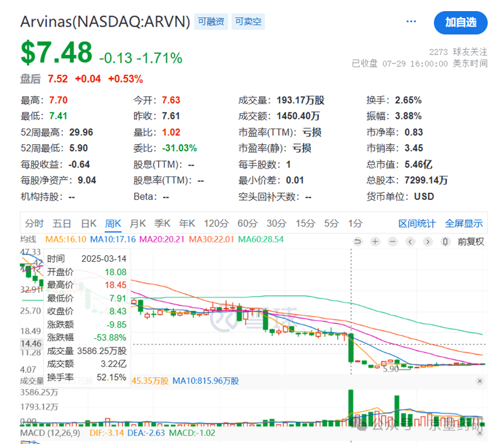Switch to the 季K chart tab
Viewport: 500px width, 444px height.
(162, 223)
